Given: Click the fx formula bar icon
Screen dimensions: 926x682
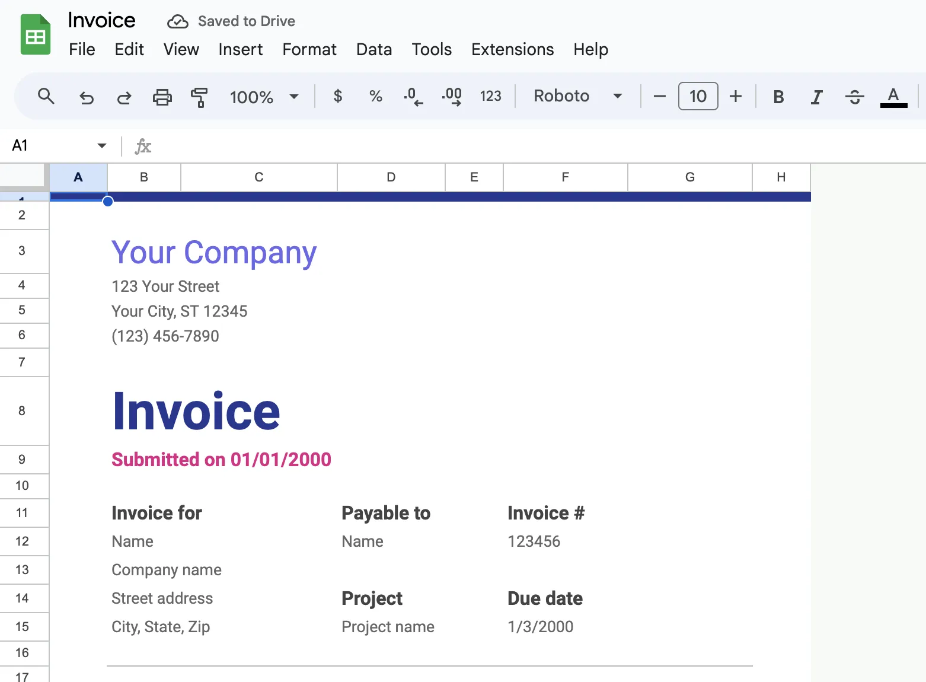Looking at the screenshot, I should (143, 146).
